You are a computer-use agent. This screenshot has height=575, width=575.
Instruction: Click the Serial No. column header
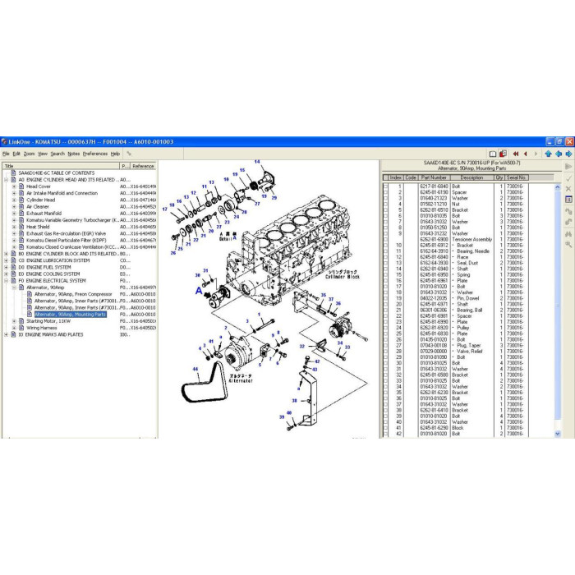coord(517,177)
